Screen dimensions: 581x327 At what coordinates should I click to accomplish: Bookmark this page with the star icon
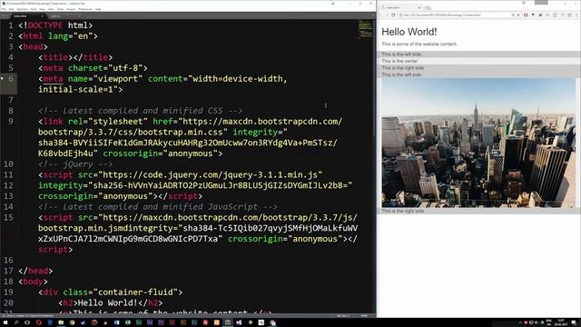518,15
